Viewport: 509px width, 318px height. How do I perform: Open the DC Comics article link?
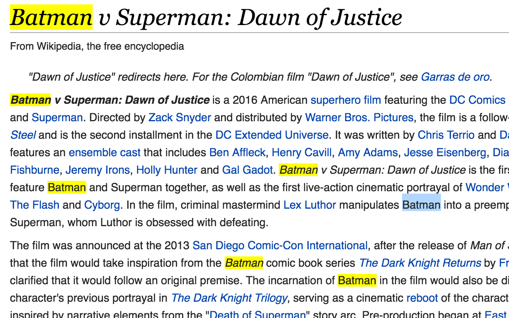[x=477, y=100]
